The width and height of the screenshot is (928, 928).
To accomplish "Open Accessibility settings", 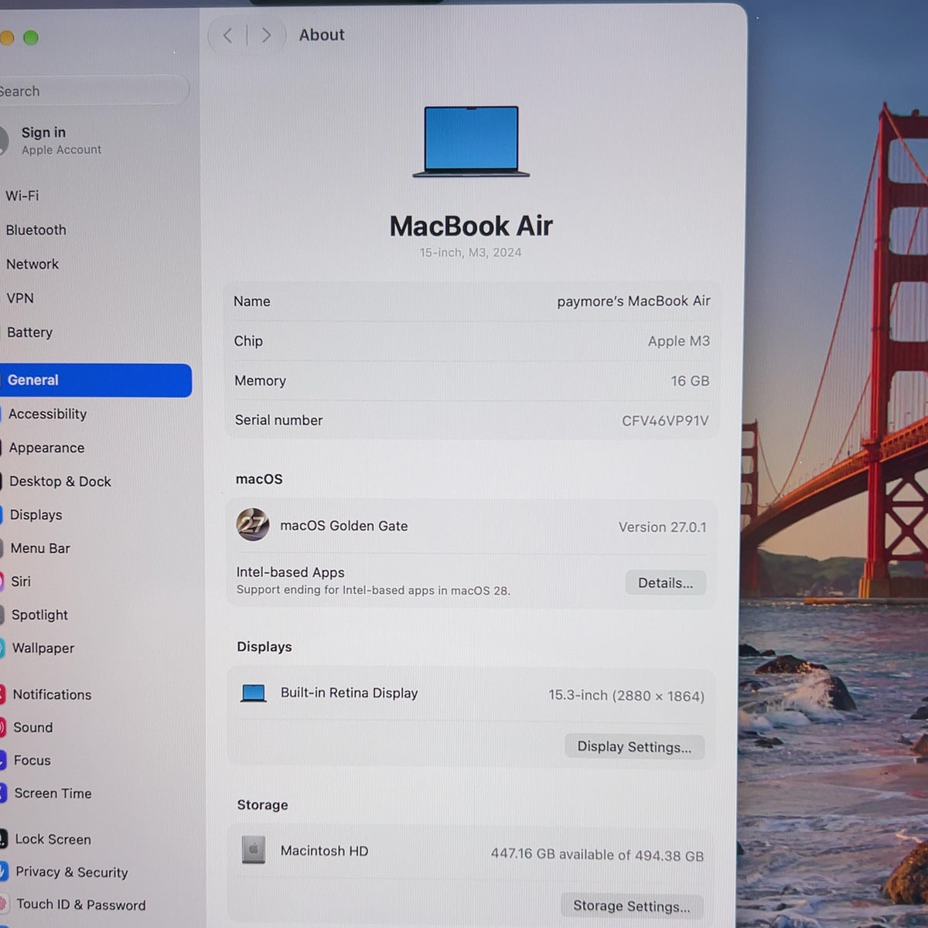I will pyautogui.click(x=47, y=414).
